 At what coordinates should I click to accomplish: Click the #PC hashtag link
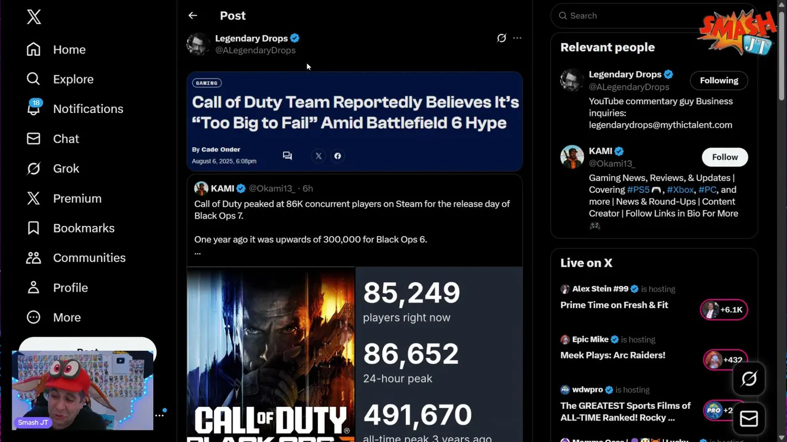(707, 190)
